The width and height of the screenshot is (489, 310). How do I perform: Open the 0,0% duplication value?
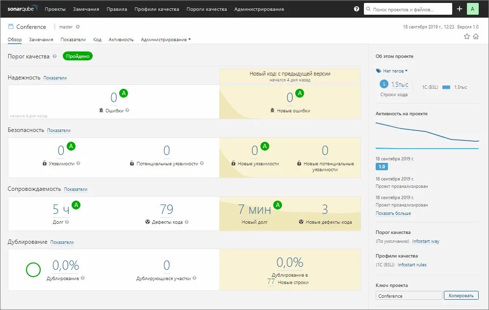tap(66, 265)
